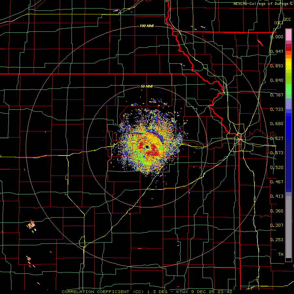Select the 0.840 scale value

point(277,80)
